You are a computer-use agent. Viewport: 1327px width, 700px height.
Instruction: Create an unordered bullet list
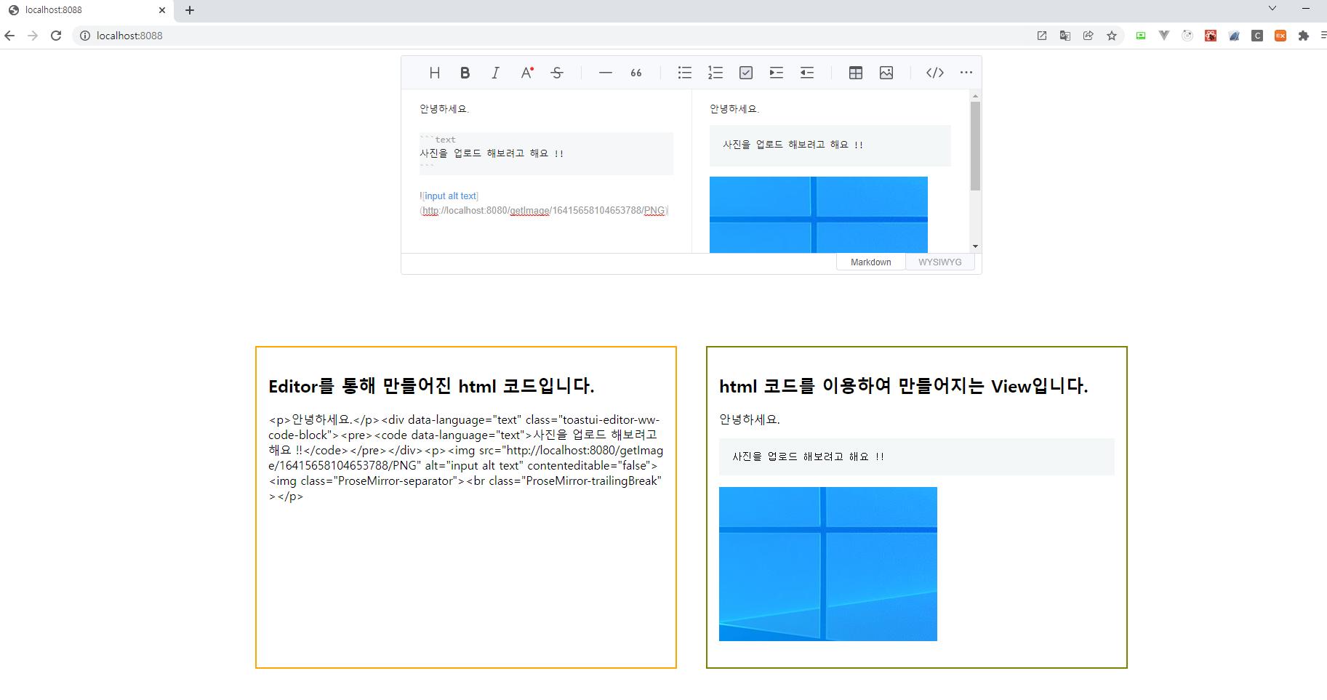point(685,73)
